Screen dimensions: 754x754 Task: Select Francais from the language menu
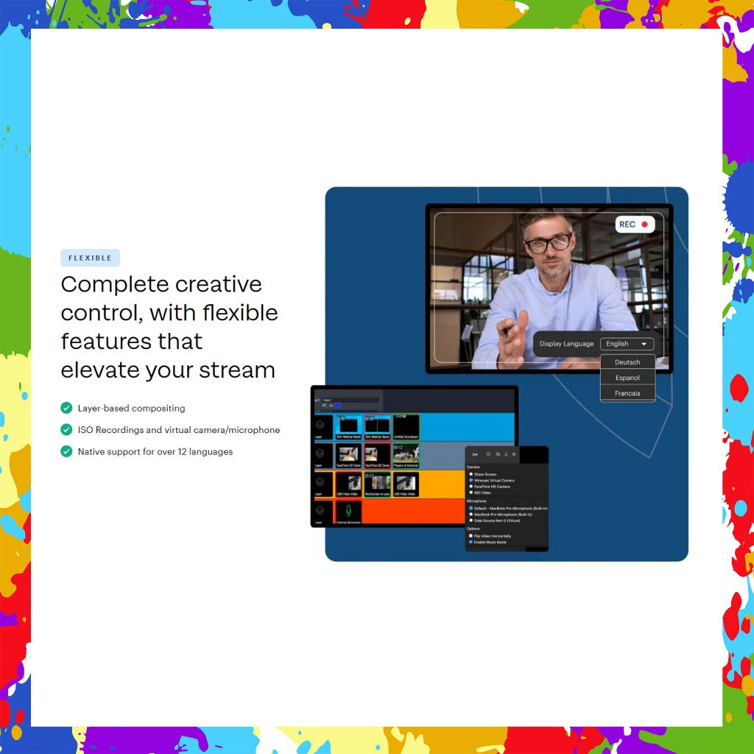pos(627,392)
